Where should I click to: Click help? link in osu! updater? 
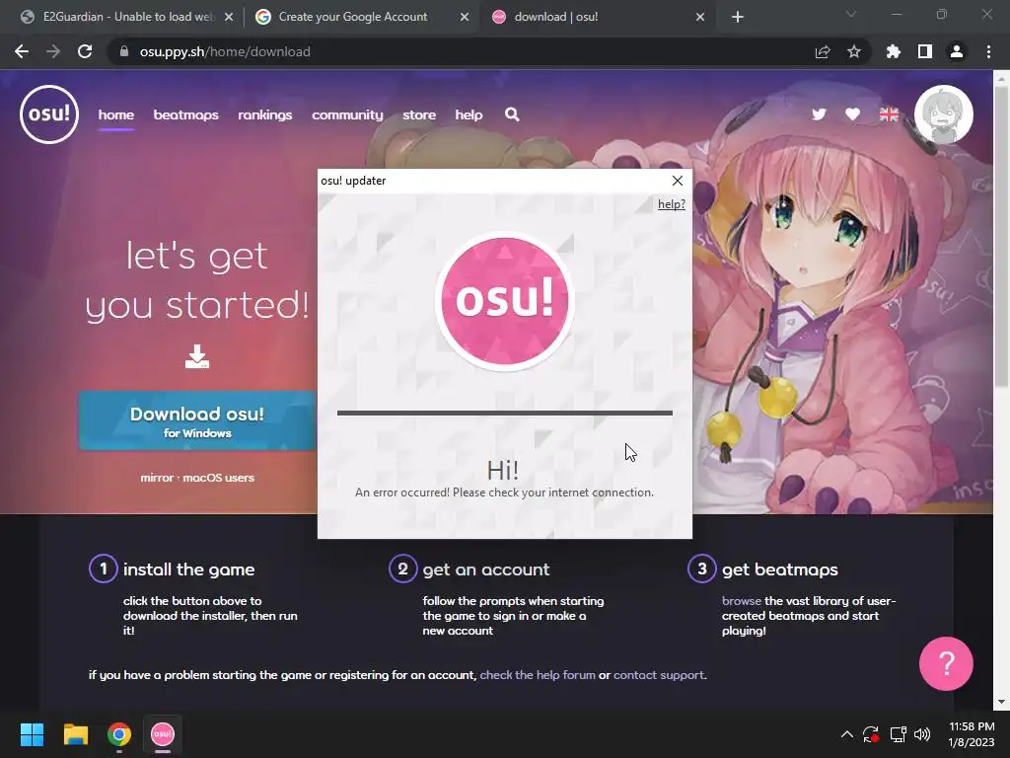click(x=671, y=204)
